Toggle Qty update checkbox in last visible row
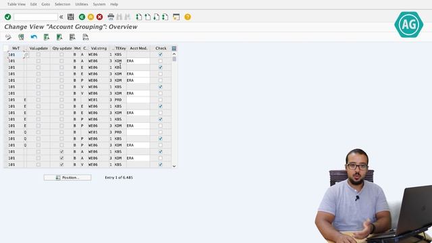 pyautogui.click(x=61, y=165)
